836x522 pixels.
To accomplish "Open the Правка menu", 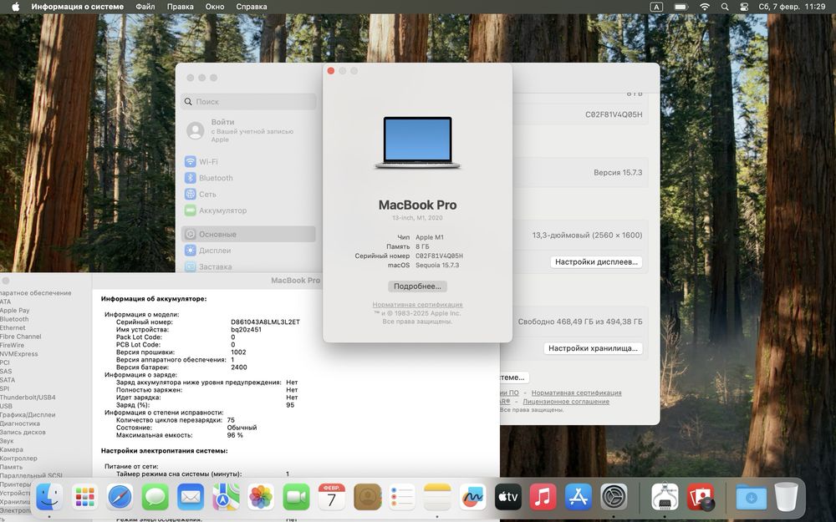I will point(181,7).
